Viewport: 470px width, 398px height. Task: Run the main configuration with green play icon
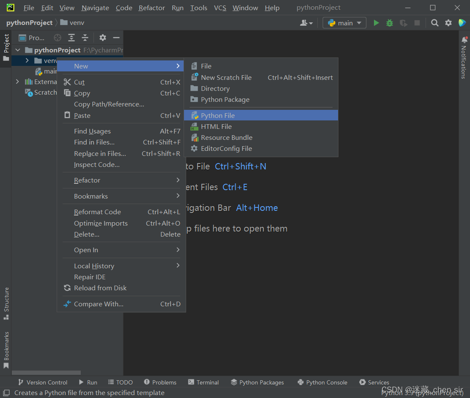[376, 23]
